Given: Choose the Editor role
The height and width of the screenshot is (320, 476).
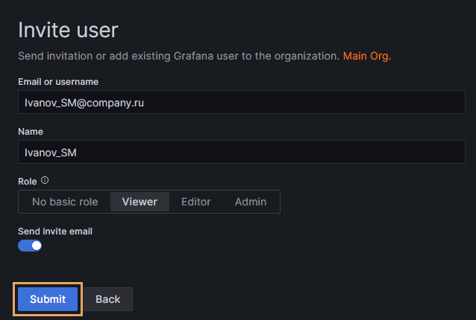Looking at the screenshot, I should [195, 202].
